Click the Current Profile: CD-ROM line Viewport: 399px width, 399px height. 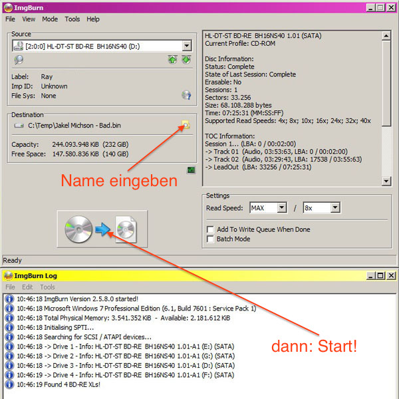pos(240,43)
